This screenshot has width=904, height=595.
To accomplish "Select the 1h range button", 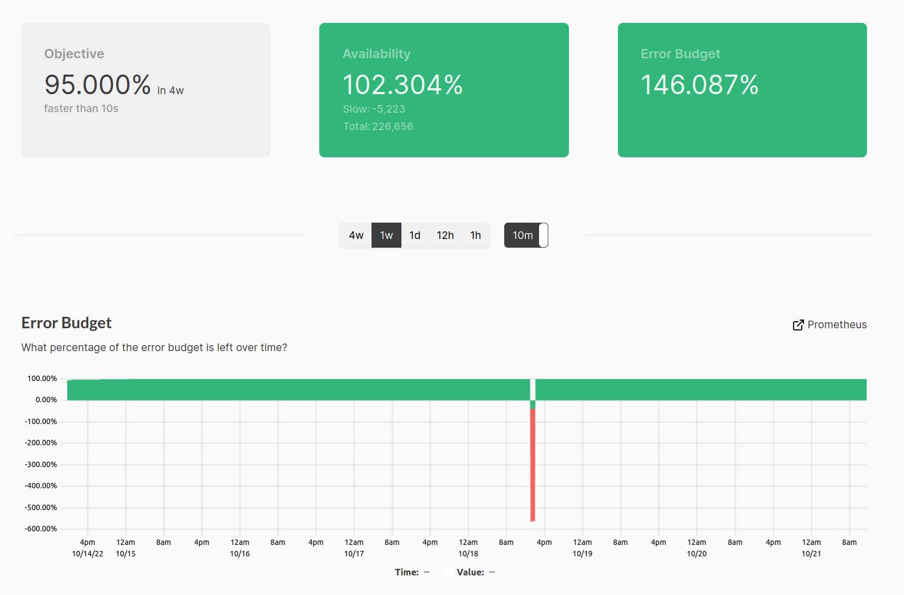I will [x=475, y=235].
